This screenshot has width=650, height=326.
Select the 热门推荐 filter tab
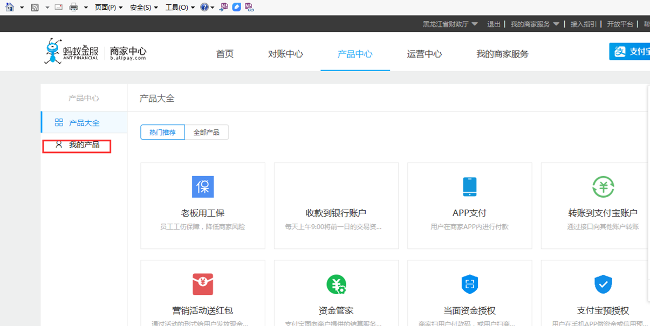(162, 132)
